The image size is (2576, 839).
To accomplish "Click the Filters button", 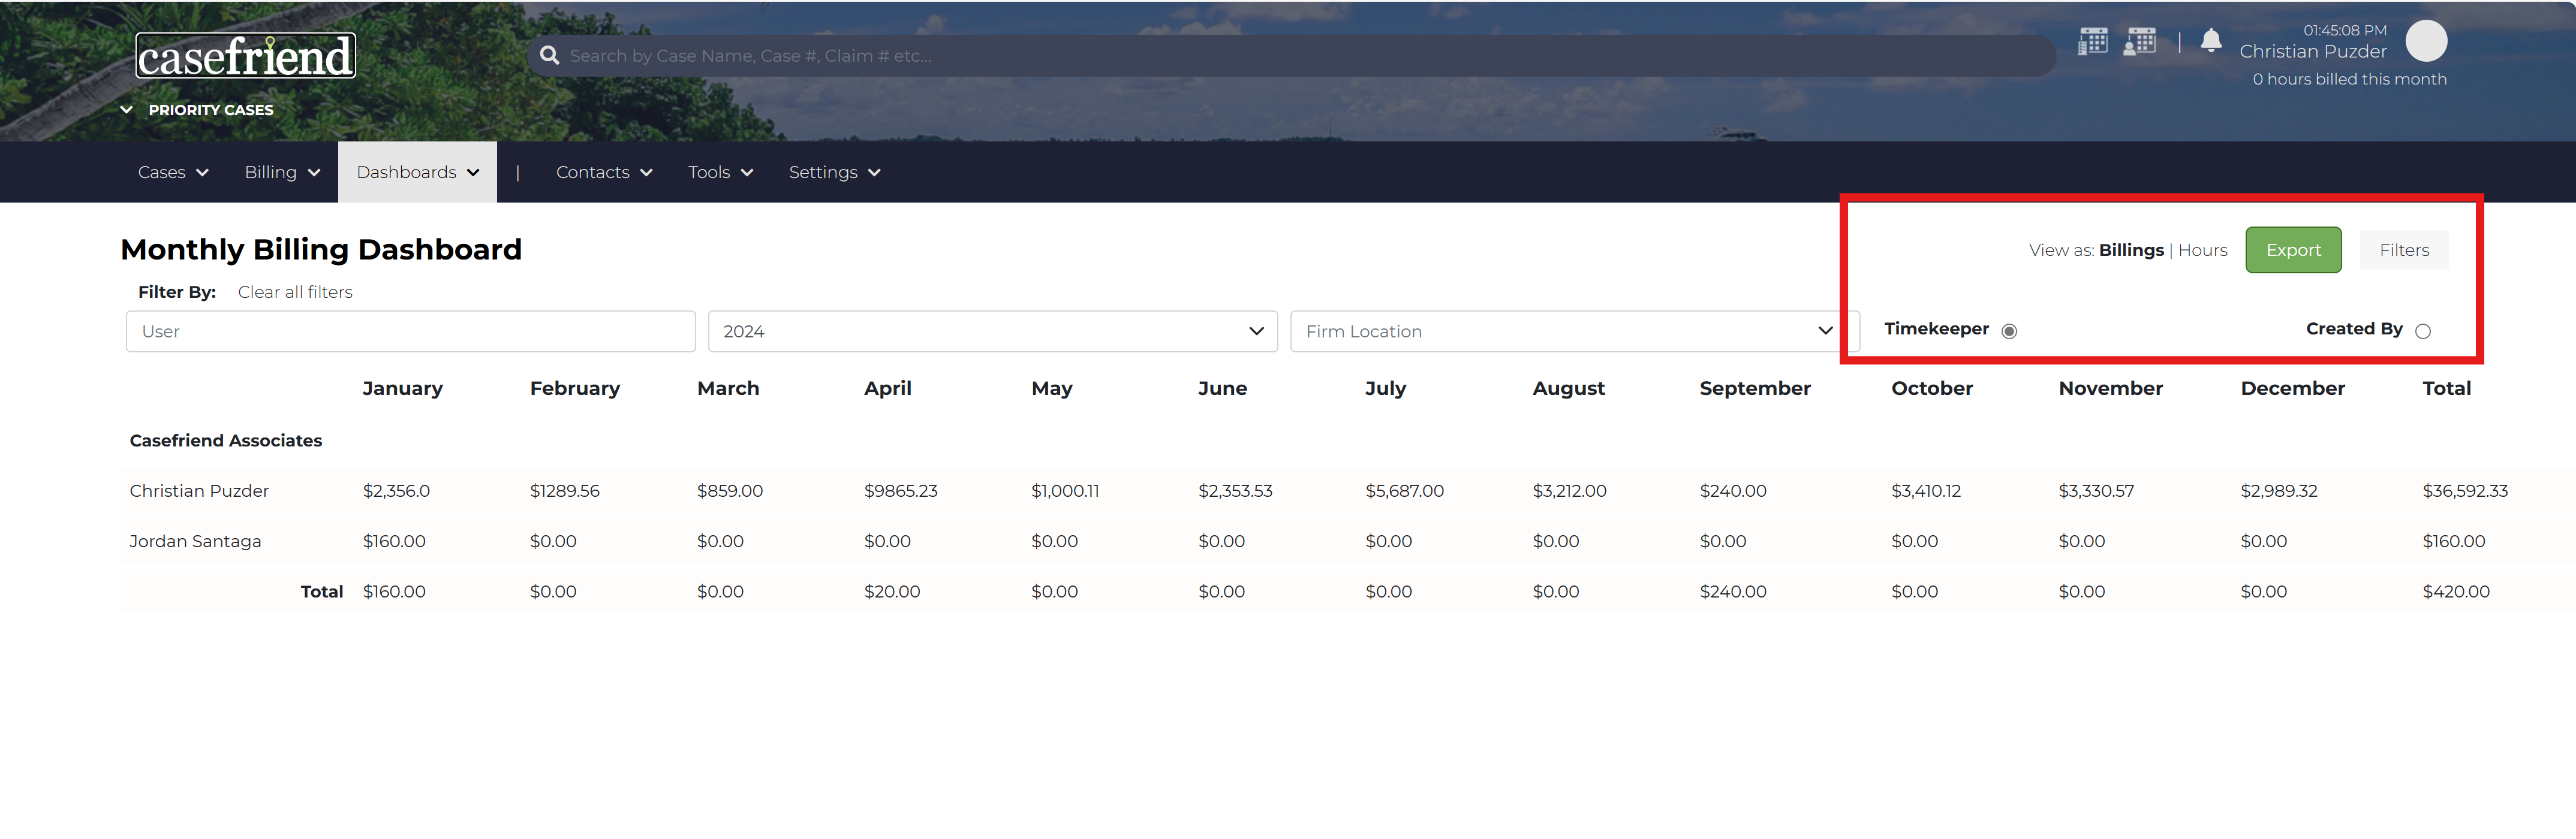I will click(x=2404, y=250).
